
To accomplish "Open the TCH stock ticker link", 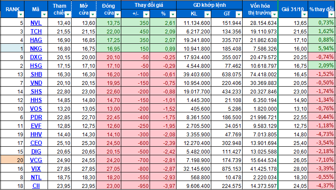I will pos(36,32).
